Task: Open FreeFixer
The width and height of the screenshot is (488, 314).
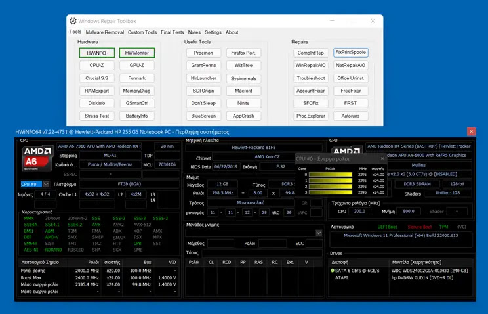Action: (351, 91)
